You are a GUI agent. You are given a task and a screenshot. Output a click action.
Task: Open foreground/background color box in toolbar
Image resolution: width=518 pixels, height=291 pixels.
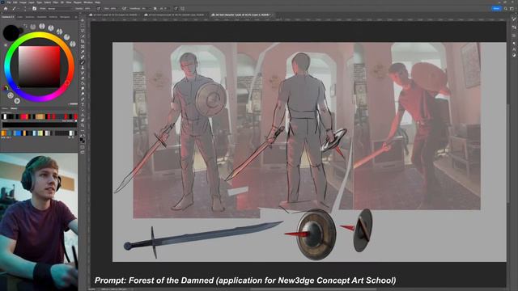pyautogui.click(x=83, y=140)
